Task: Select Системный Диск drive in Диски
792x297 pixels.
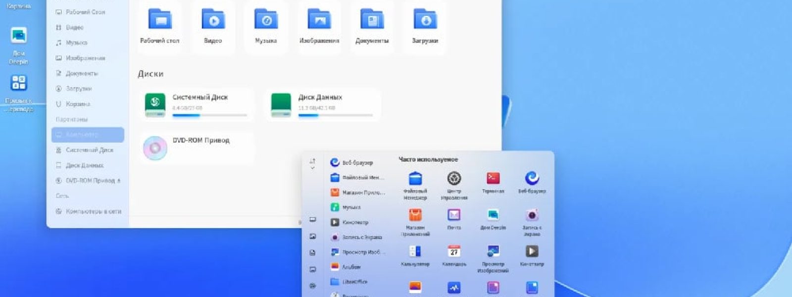Action: pos(197,105)
